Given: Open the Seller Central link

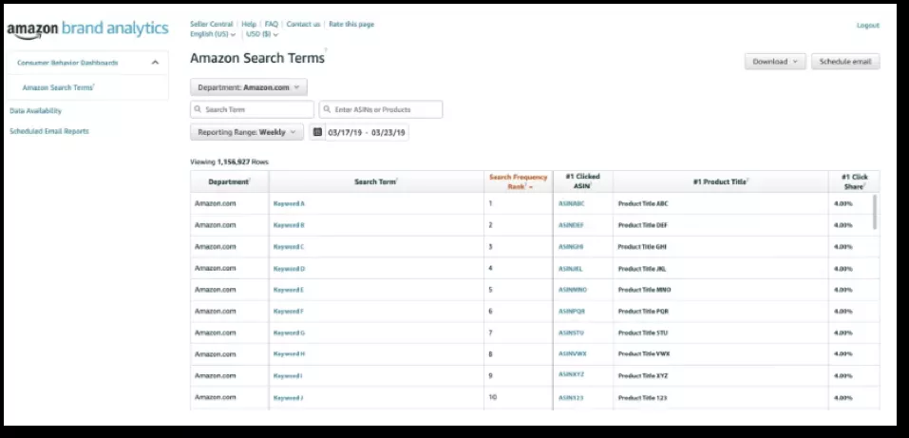Looking at the screenshot, I should [212, 25].
